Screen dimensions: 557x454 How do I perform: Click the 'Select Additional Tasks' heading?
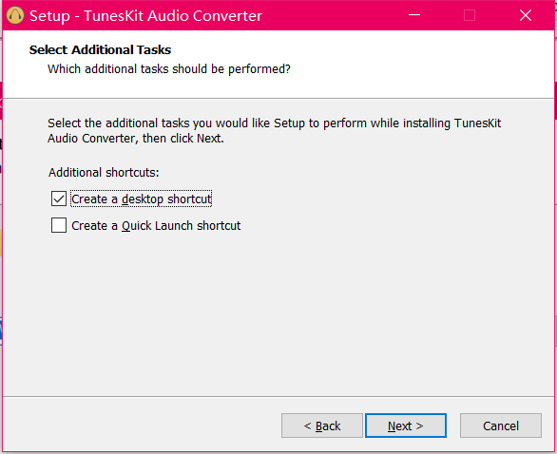point(100,50)
